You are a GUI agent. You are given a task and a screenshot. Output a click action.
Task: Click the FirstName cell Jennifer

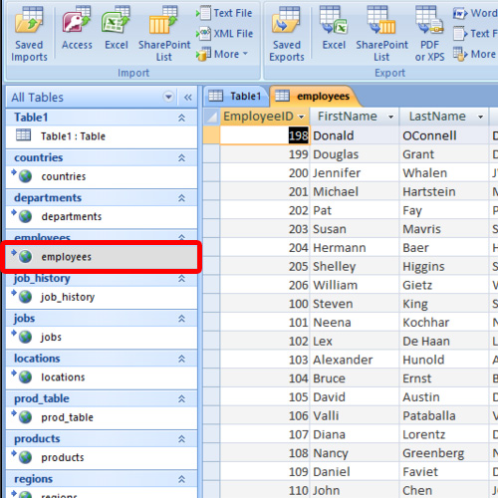(x=355, y=173)
